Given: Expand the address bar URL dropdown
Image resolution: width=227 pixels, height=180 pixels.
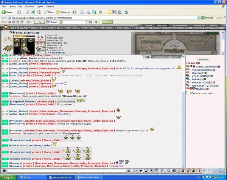Looking at the screenshot, I should point(199,18).
